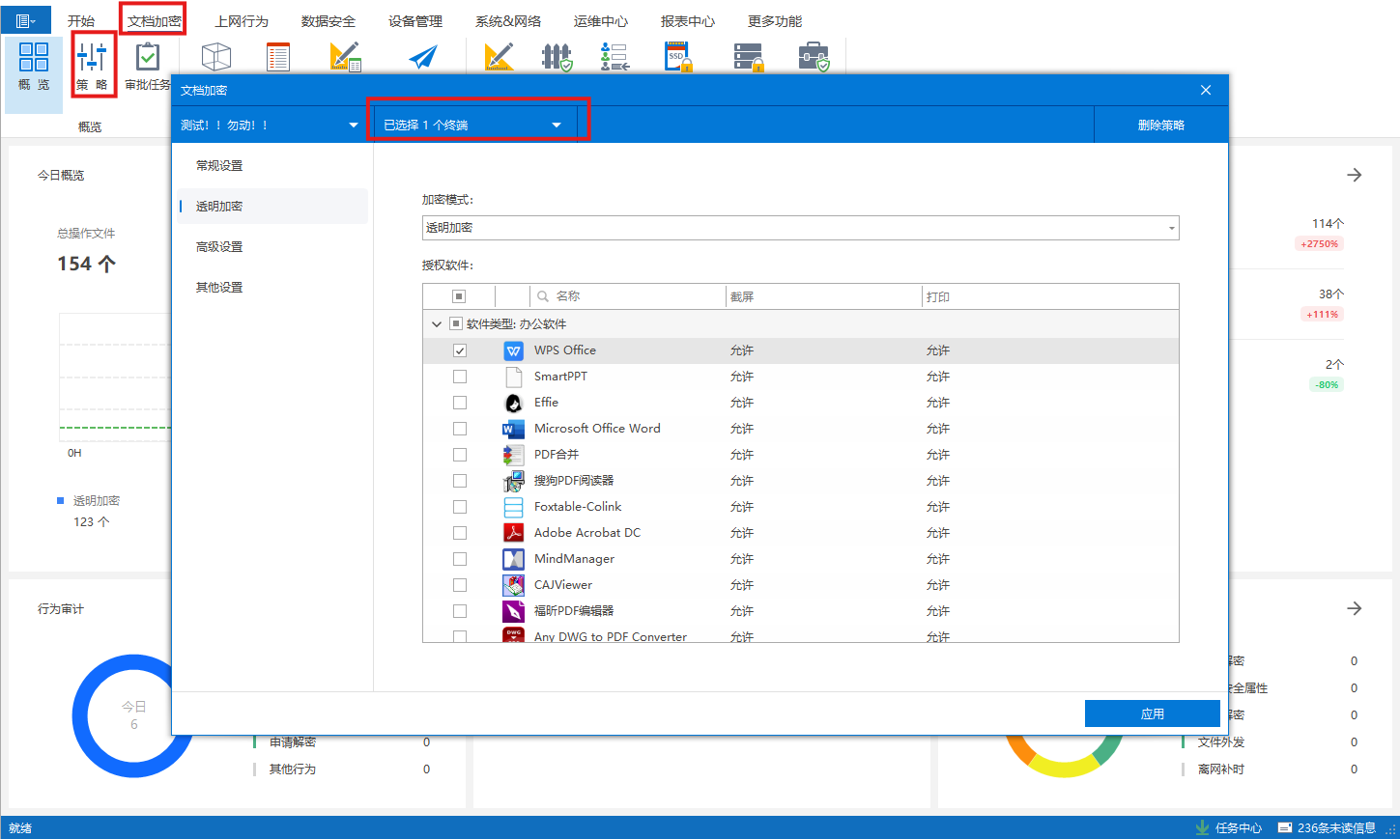
Task: Uncheck the WPS Office checkbox
Action: (x=460, y=350)
